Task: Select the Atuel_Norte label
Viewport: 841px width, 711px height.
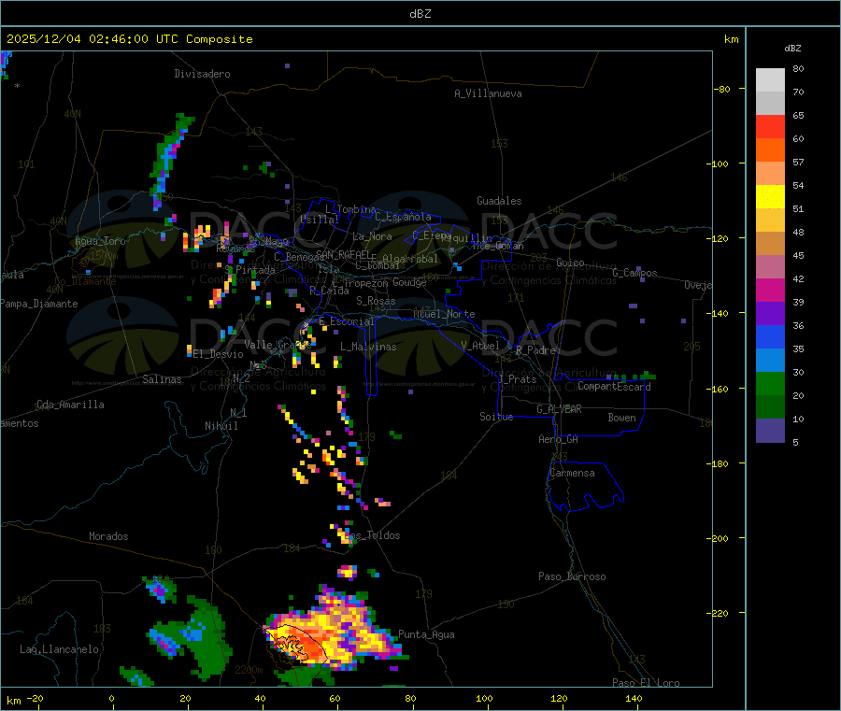Action: coord(444,314)
